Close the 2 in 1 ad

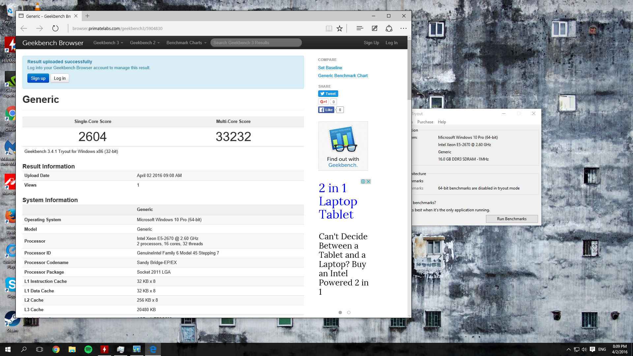pos(369,181)
